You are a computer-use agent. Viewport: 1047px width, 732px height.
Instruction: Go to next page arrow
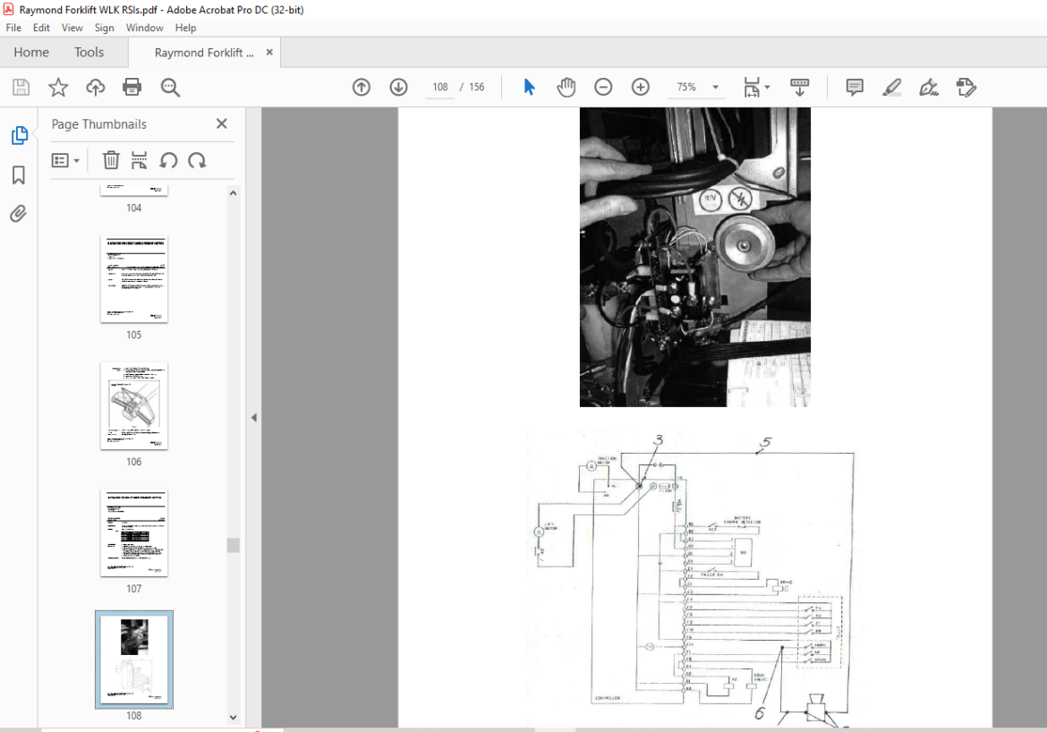click(x=398, y=87)
